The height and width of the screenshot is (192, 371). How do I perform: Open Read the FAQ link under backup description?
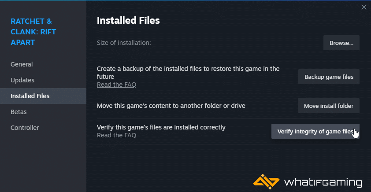pyautogui.click(x=116, y=85)
